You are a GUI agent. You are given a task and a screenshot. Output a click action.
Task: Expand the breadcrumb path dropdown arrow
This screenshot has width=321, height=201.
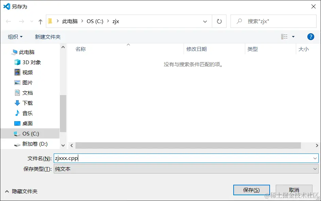[x=205, y=21]
